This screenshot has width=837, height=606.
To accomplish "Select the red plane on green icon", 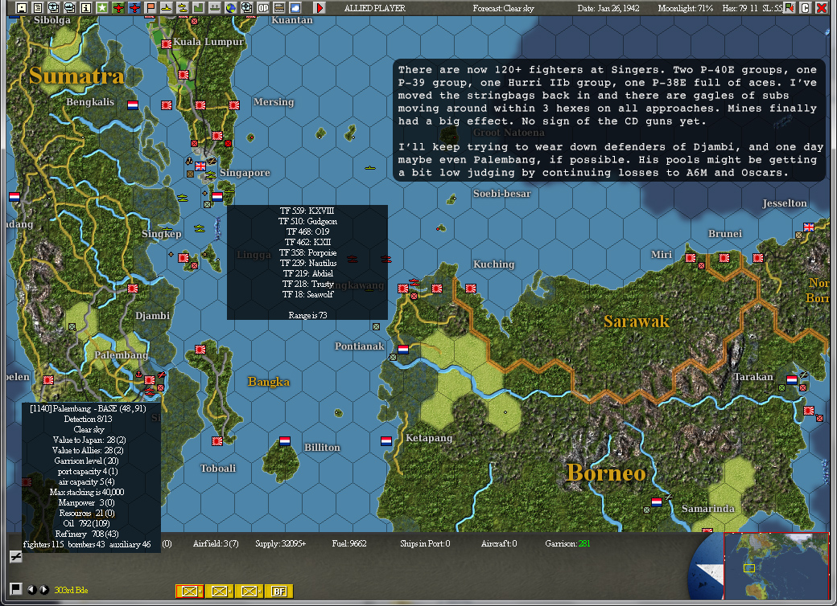I will point(118,7).
